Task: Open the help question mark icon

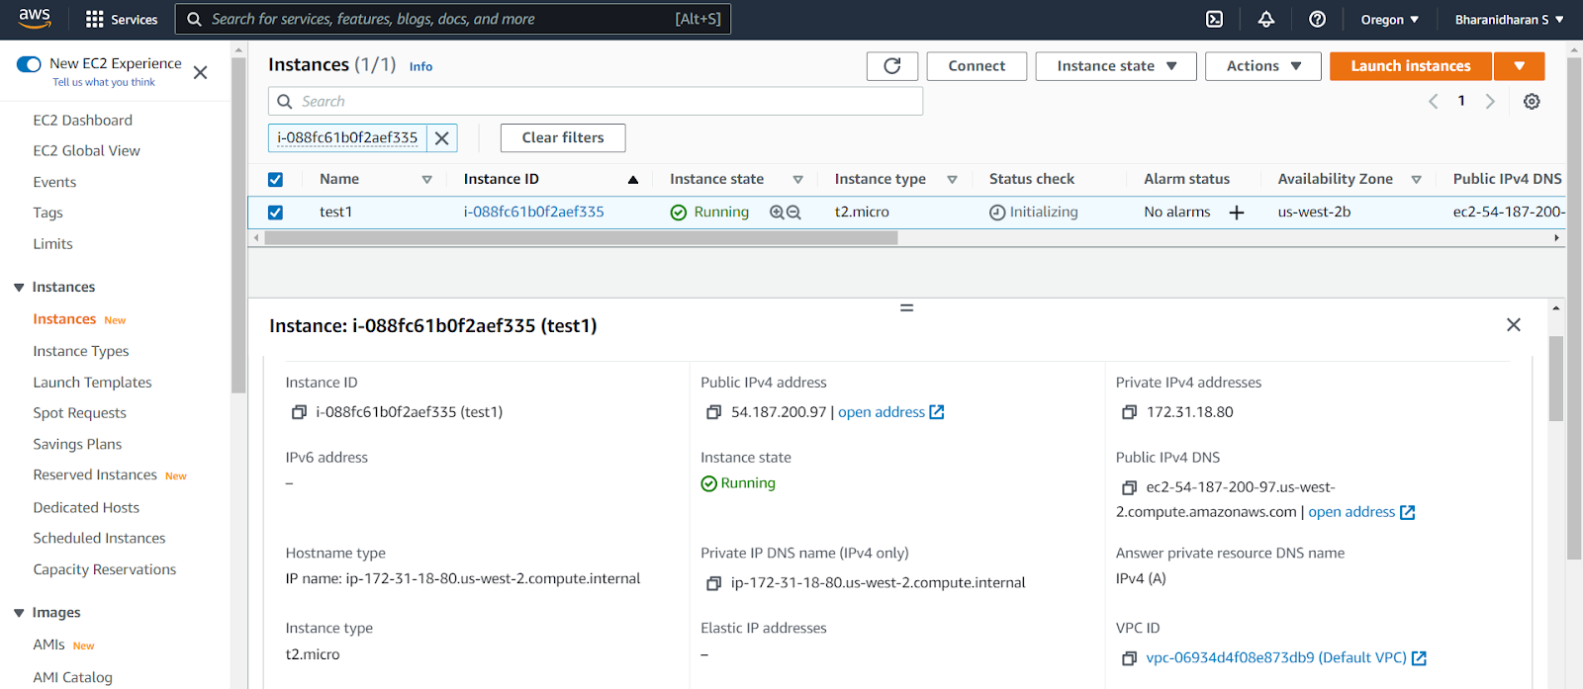Action: click(x=1317, y=19)
